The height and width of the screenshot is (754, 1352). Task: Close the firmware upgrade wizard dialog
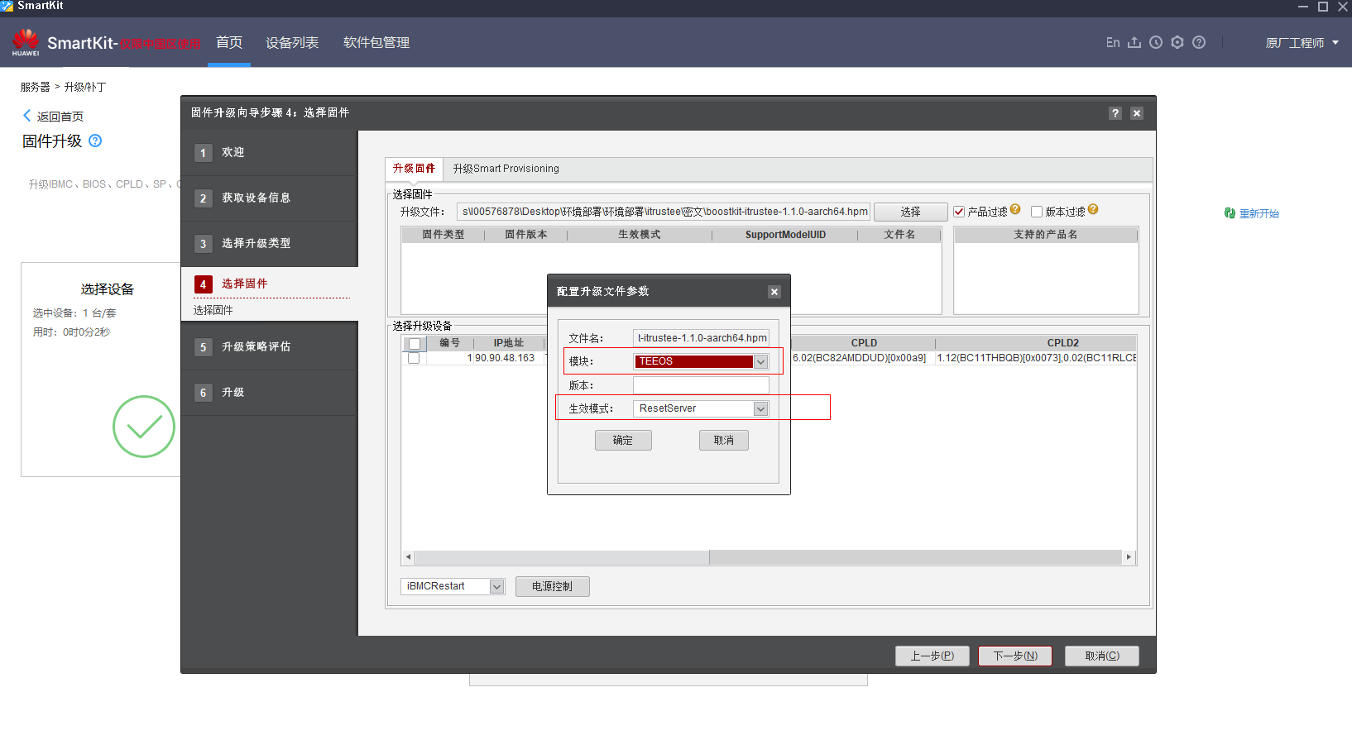[1137, 113]
